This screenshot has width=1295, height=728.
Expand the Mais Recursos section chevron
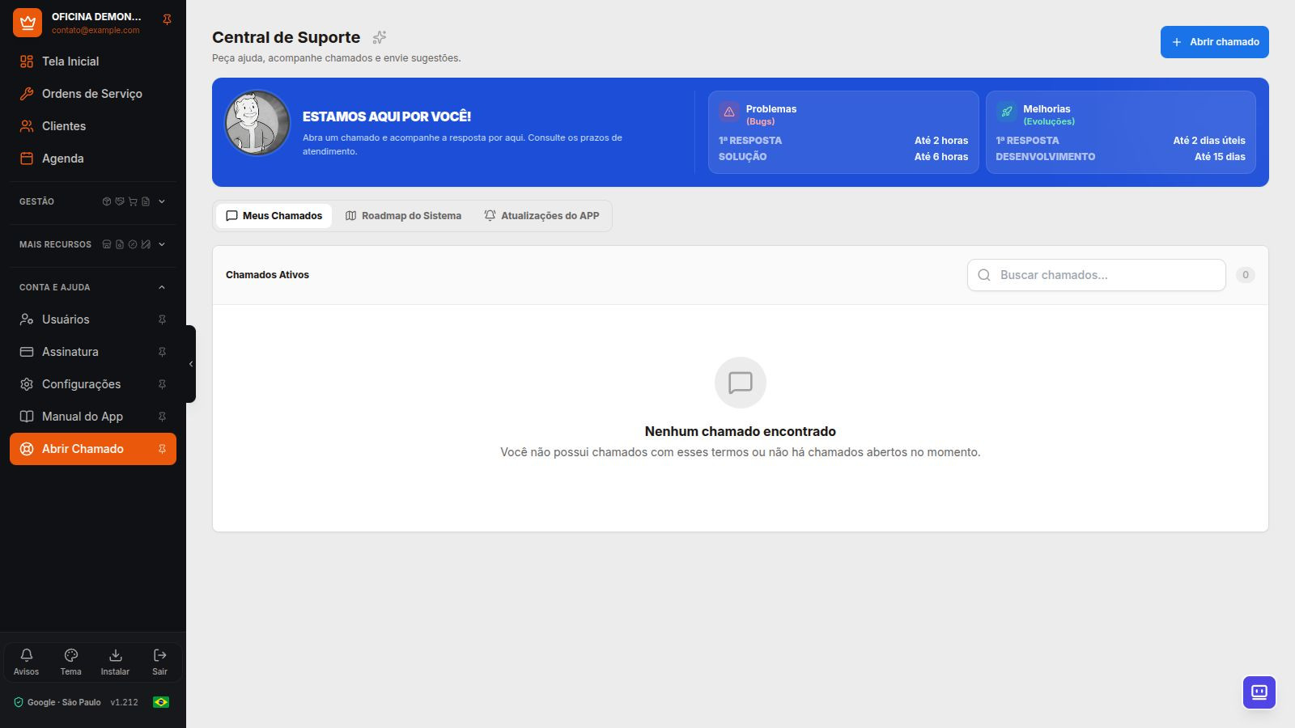(162, 244)
